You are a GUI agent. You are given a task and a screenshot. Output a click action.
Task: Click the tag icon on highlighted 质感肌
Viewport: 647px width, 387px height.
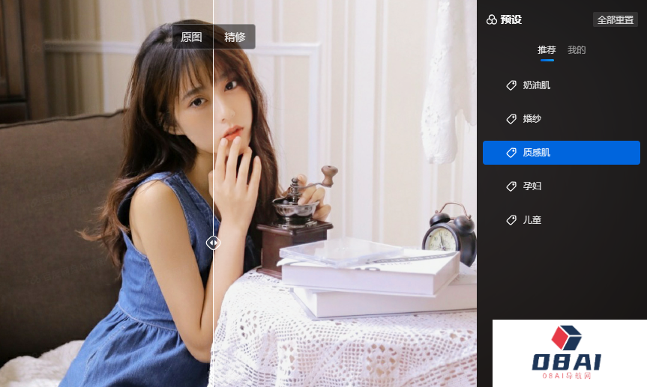[511, 153]
